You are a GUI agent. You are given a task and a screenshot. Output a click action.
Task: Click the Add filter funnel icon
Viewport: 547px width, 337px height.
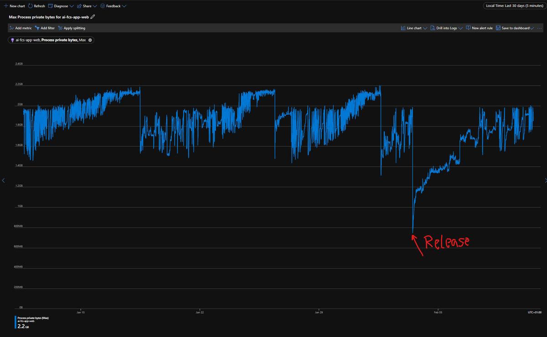pyautogui.click(x=37, y=28)
